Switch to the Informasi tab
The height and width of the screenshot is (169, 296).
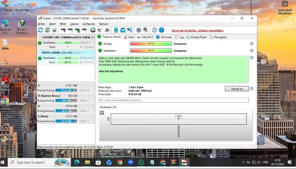(164, 37)
